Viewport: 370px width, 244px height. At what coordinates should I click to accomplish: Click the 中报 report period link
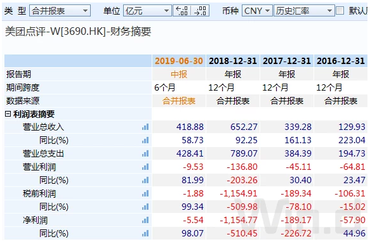pyautogui.click(x=179, y=75)
